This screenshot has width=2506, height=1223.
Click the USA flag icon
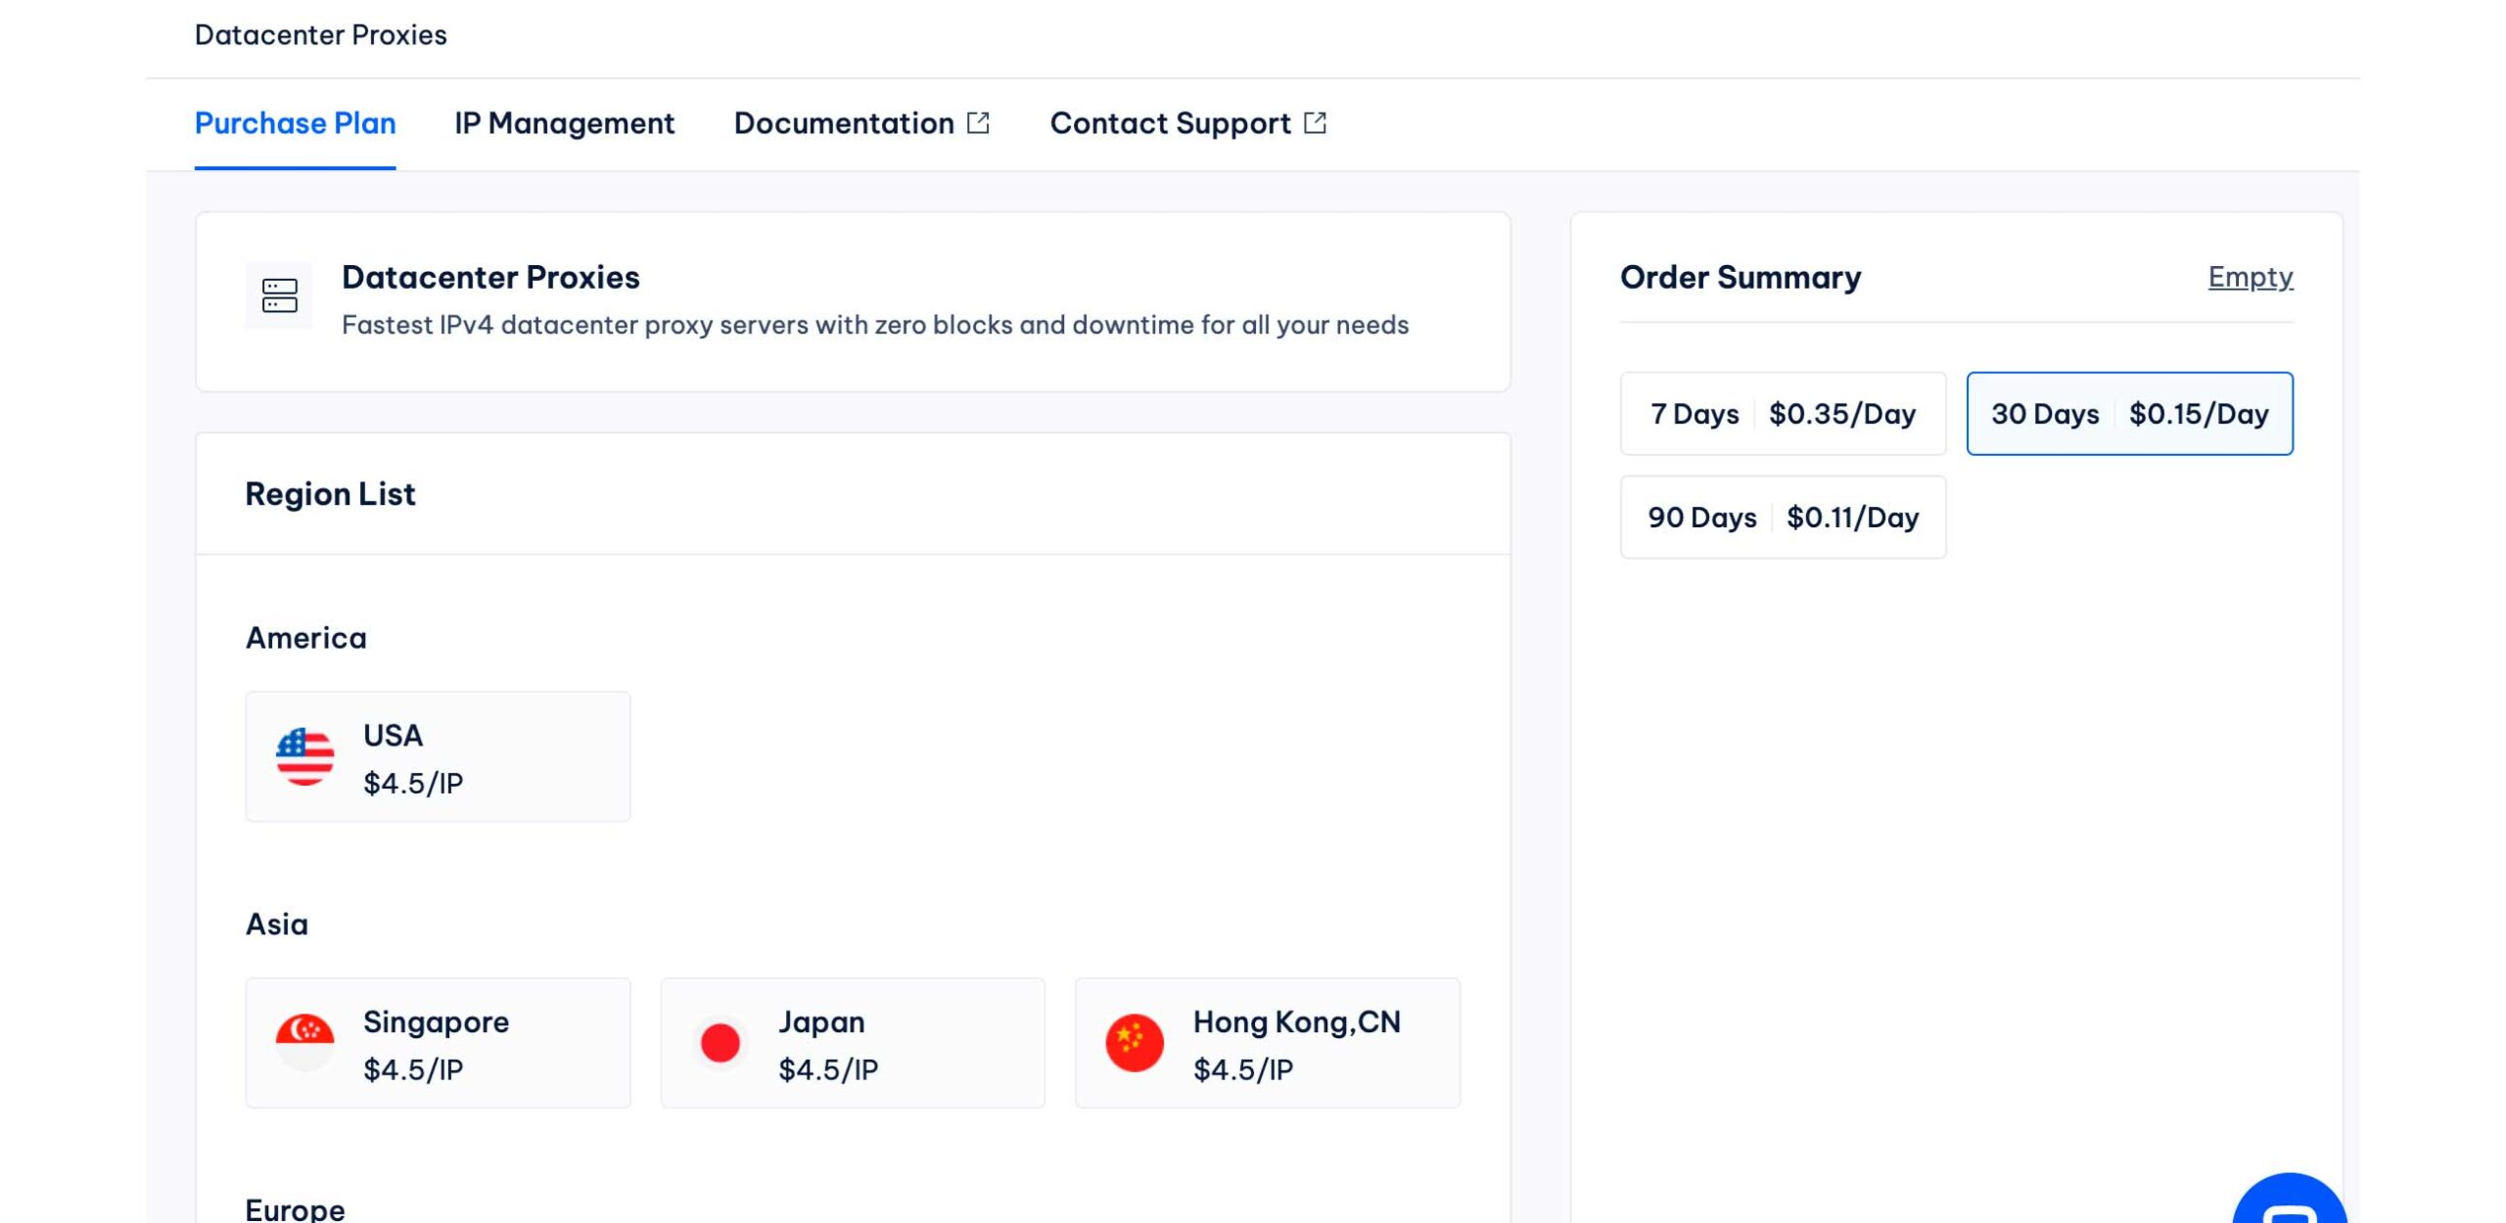[304, 756]
